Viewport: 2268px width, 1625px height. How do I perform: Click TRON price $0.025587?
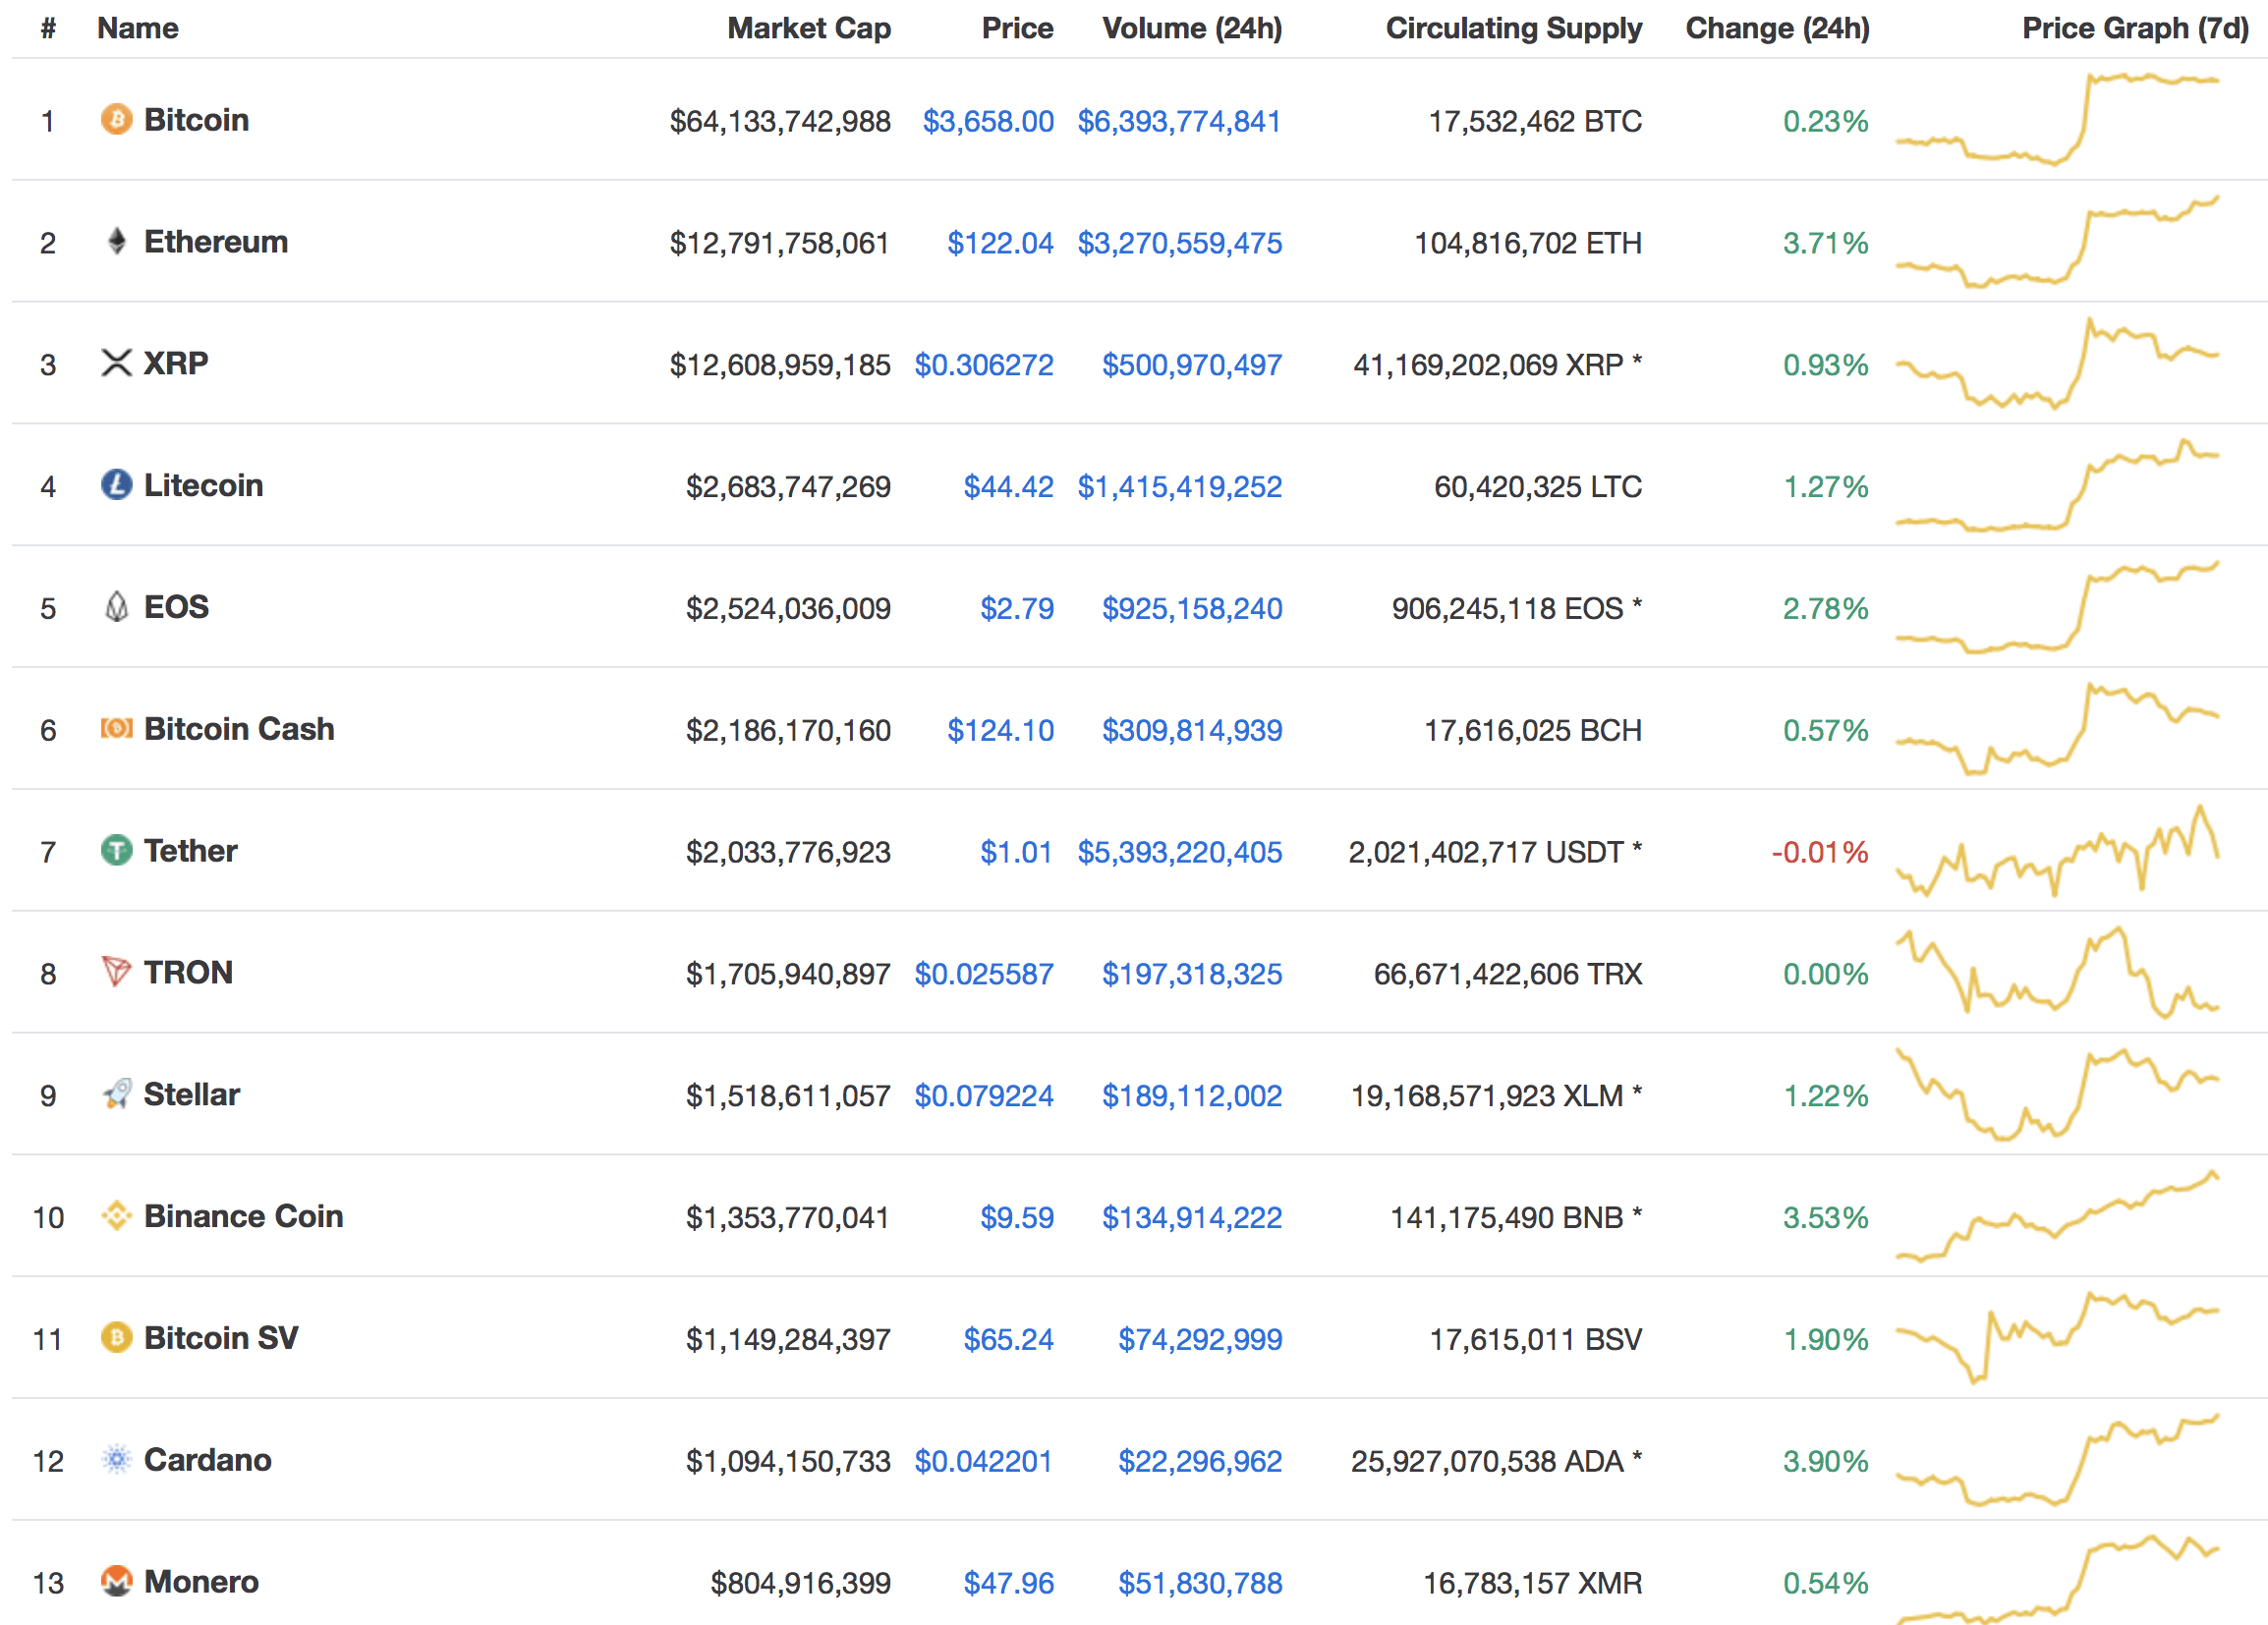click(x=984, y=975)
